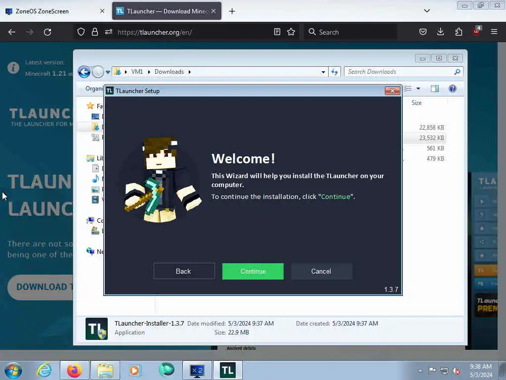
Task: Click the Downloads segment in the Explorer address bar
Action: click(169, 72)
